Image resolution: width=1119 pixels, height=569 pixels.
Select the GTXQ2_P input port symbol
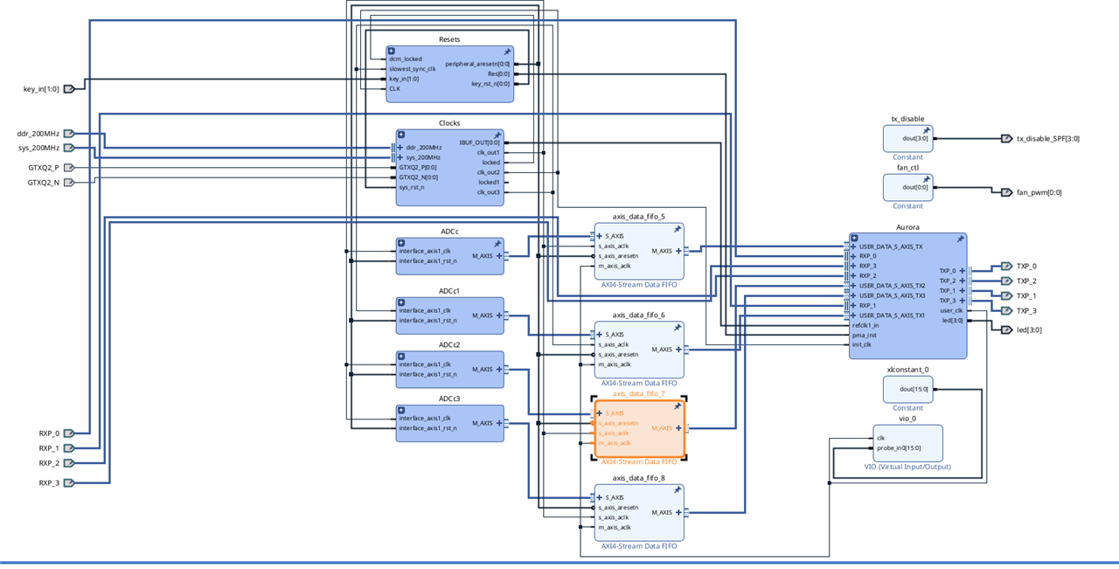point(69,167)
